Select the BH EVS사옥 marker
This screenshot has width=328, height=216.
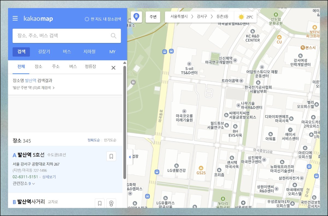point(235,127)
